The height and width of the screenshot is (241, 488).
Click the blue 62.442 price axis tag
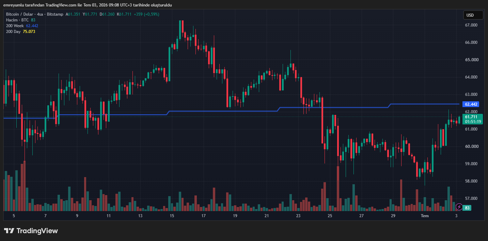(471, 104)
